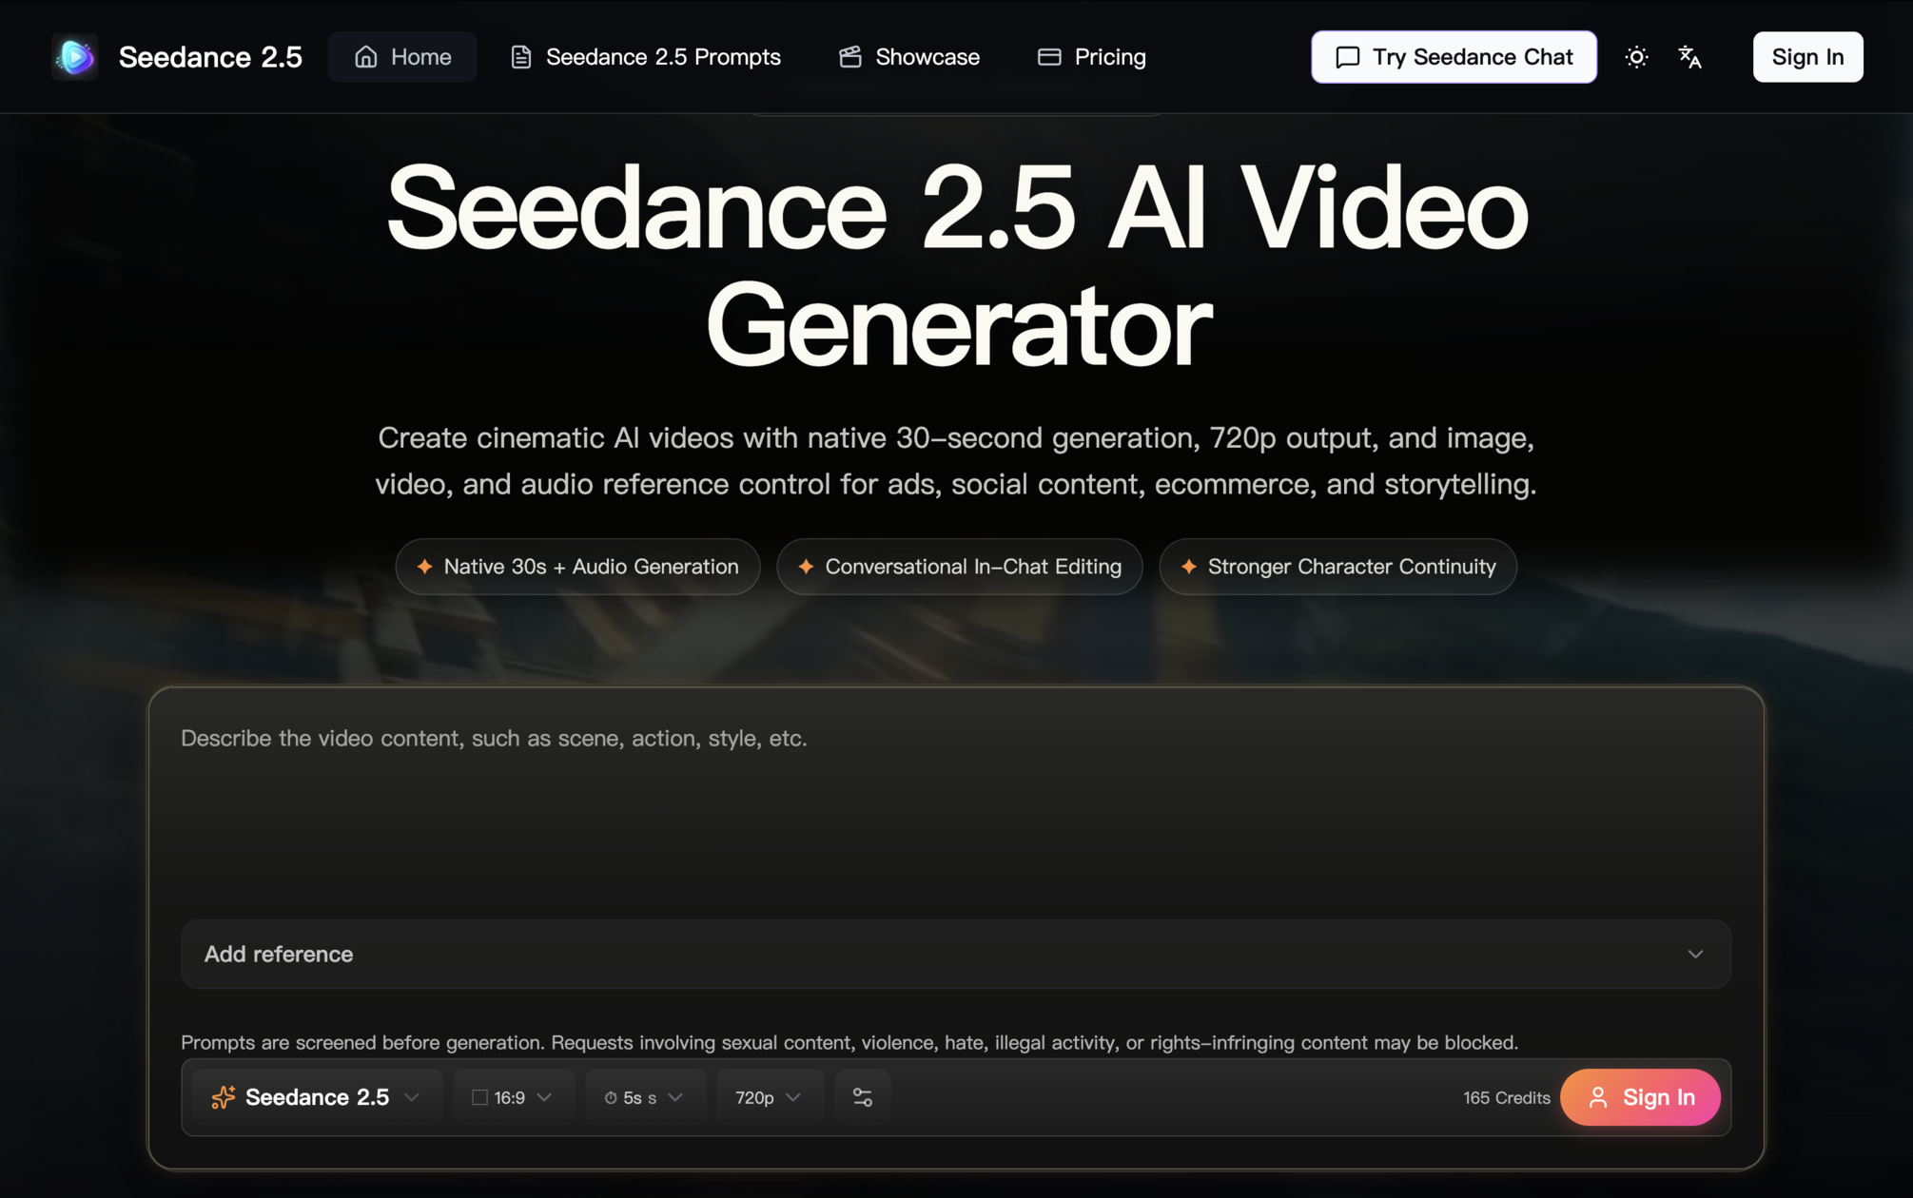1913x1198 pixels.
Task: Toggle the light/dark theme sun icon
Action: [1636, 57]
